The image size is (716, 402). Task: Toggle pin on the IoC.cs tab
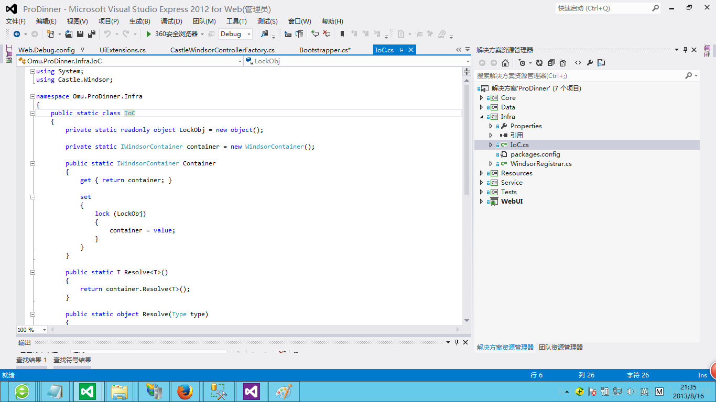[x=402, y=50]
